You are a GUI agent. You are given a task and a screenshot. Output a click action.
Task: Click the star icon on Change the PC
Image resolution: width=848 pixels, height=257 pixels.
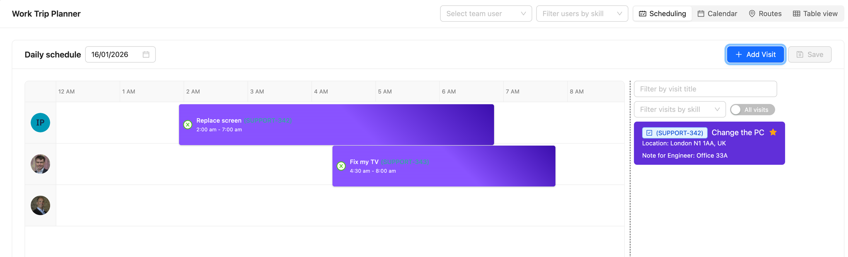(x=773, y=132)
